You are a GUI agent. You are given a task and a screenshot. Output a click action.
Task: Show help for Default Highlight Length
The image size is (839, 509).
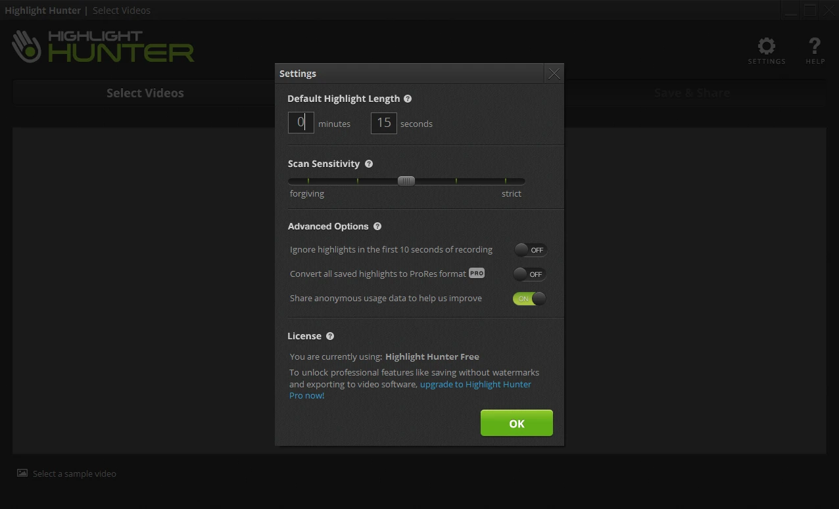408,99
